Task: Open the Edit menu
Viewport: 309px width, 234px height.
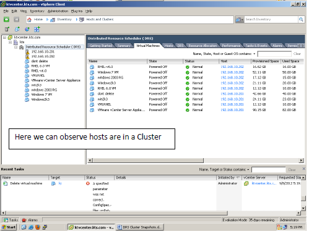Action: (x=14, y=11)
